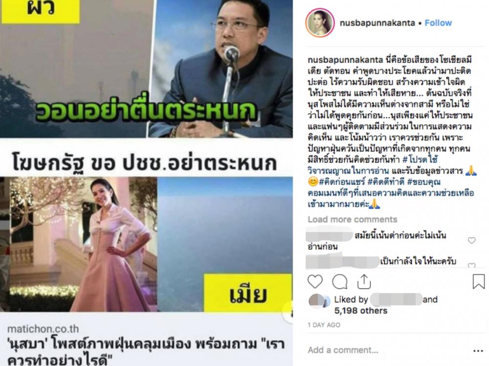
Task: Open the #คิดก่อนแชร์ hashtag
Action: click(342, 182)
